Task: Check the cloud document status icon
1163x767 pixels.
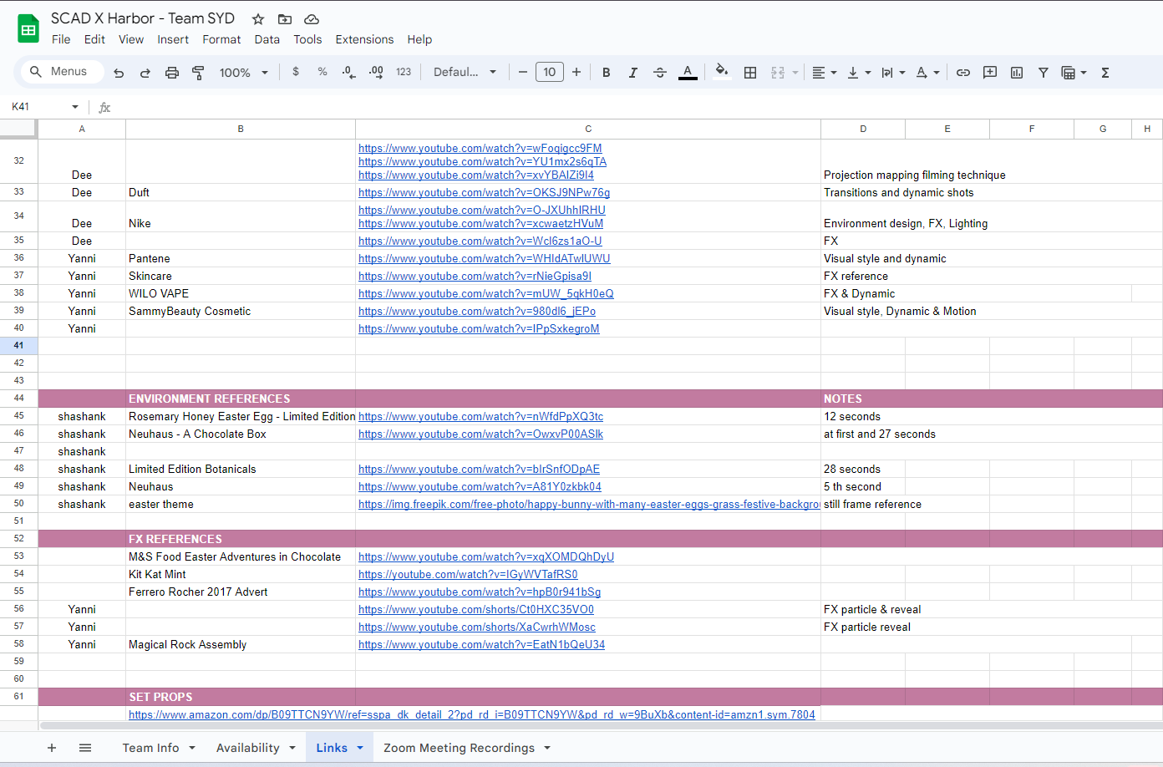Action: (312, 19)
